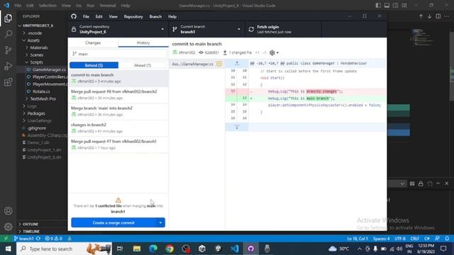
Task: Click the branch comparison field showing main
Action: [x=118, y=54]
